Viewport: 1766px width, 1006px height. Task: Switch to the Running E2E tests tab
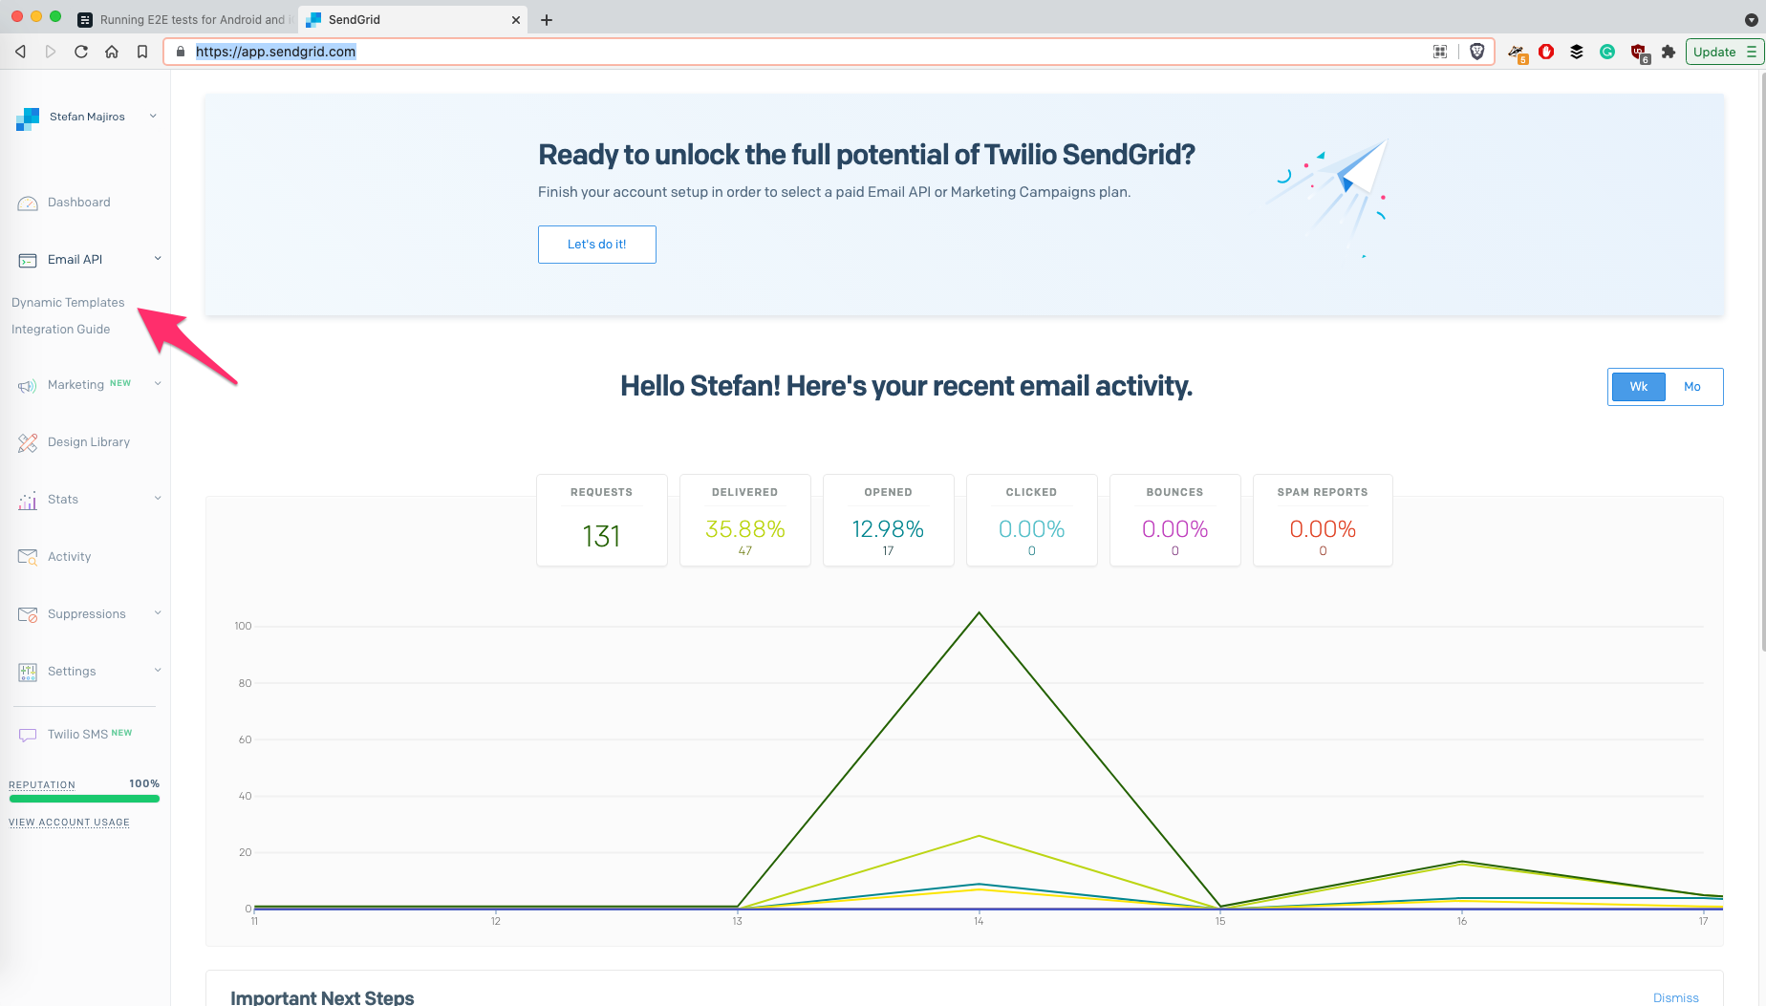pos(183,20)
